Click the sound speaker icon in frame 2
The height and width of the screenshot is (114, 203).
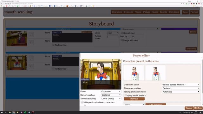click(x=31, y=66)
